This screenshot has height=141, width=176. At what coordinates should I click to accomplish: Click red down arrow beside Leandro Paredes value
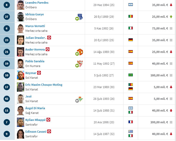click(x=171, y=5)
